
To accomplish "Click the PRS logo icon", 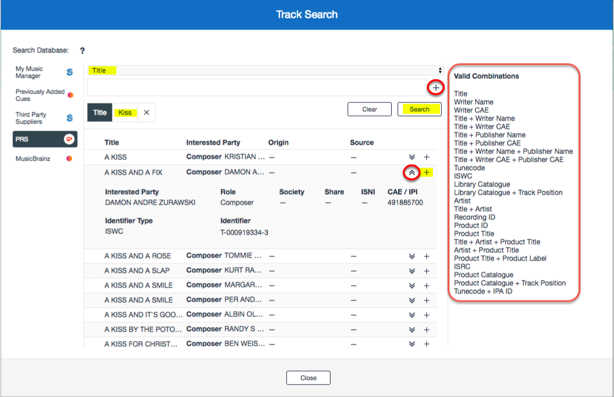I will click(x=69, y=139).
